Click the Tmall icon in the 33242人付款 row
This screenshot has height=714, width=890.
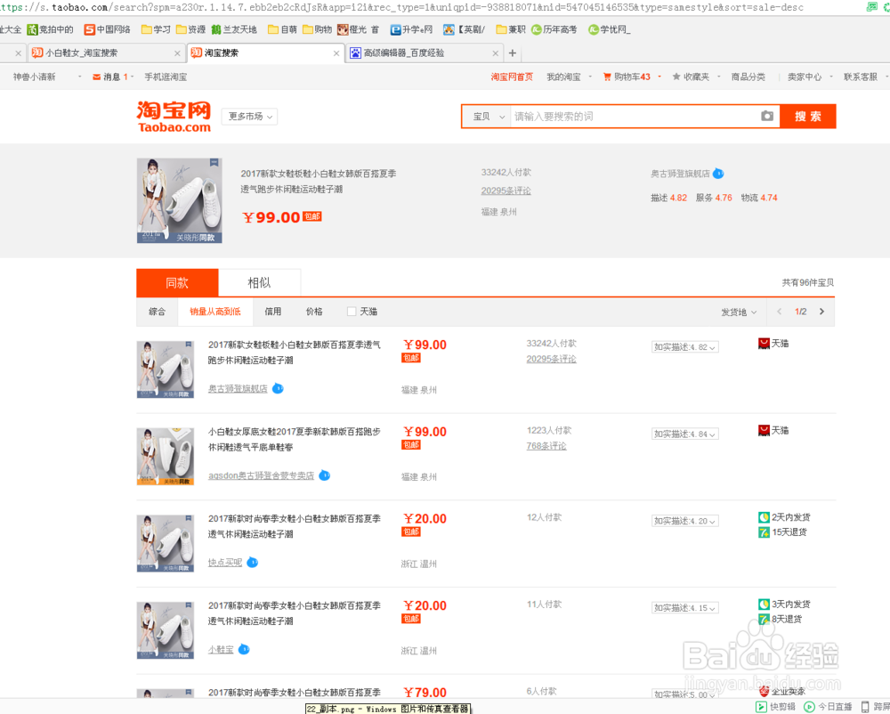[x=764, y=344]
